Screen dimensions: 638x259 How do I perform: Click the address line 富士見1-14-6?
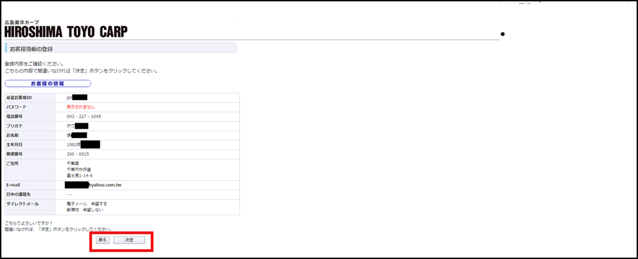tap(80, 176)
